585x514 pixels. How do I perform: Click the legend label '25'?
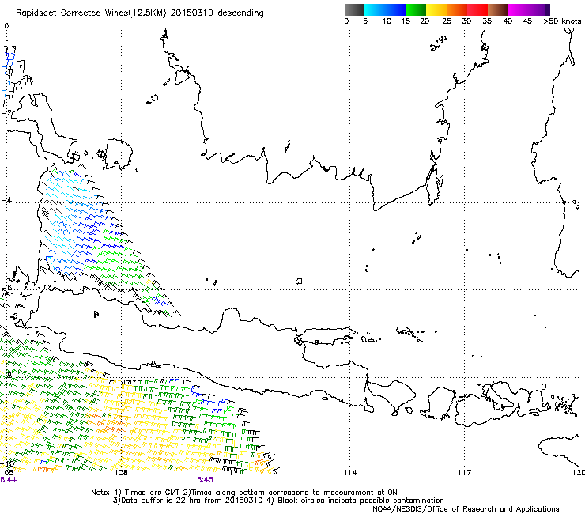(x=447, y=21)
